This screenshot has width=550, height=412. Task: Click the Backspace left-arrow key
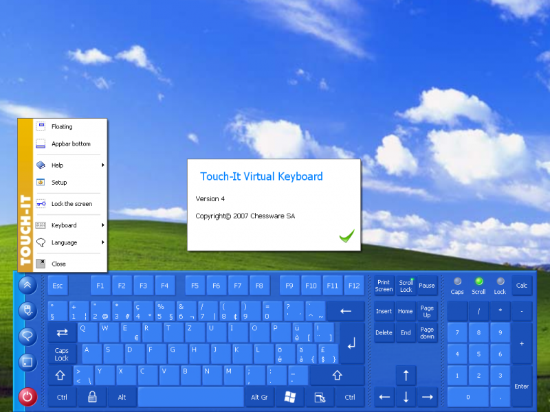[x=346, y=311]
